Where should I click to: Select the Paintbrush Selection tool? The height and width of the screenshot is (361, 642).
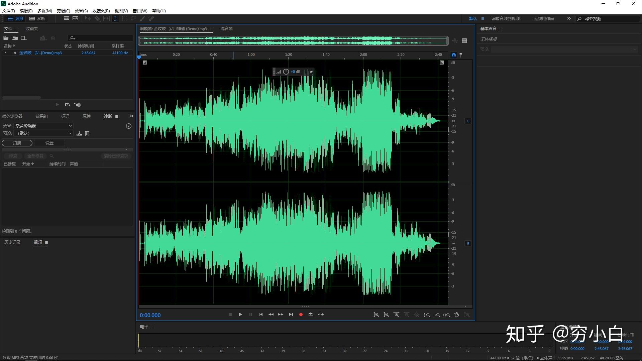142,18
